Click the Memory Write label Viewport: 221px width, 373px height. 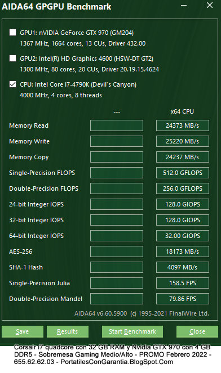click(x=29, y=141)
